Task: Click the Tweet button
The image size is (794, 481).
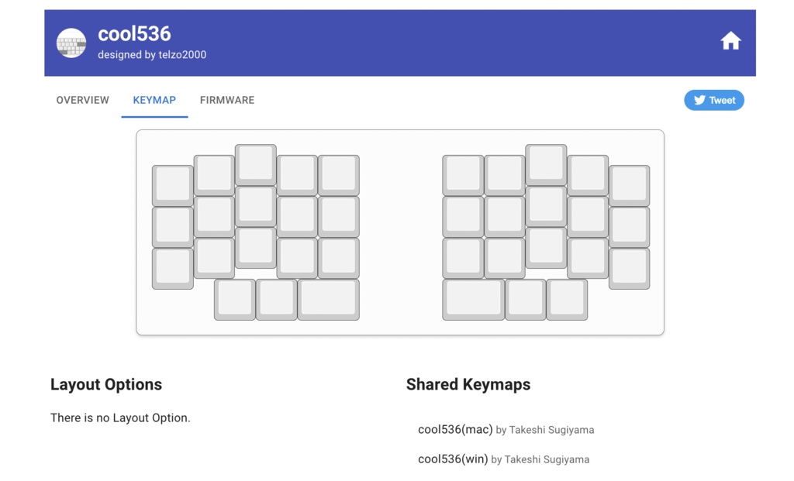Action: point(713,100)
